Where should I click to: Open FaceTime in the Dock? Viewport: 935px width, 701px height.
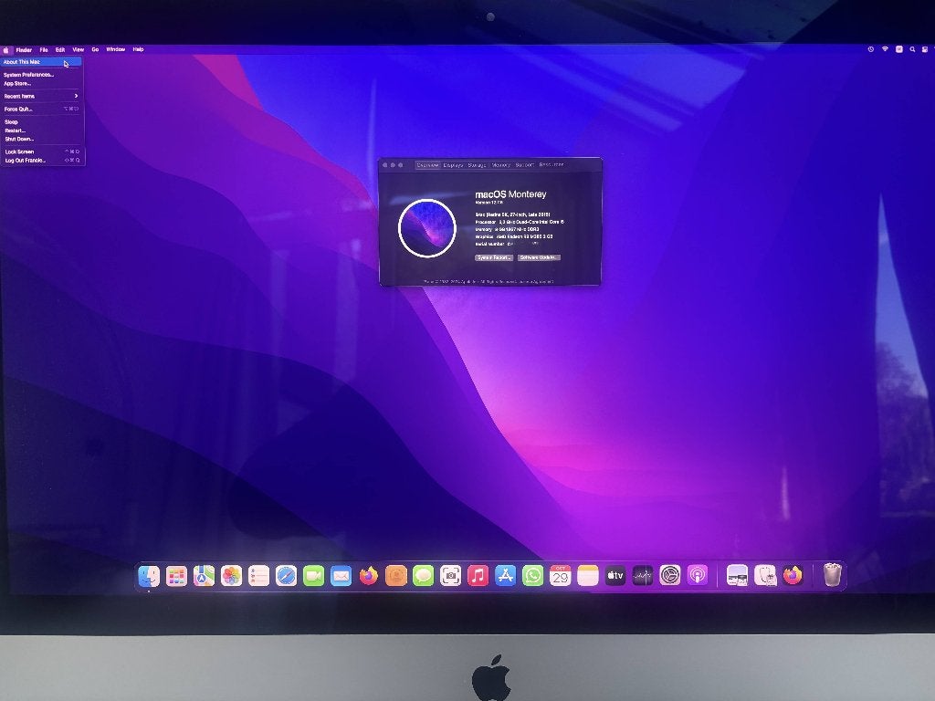point(314,576)
